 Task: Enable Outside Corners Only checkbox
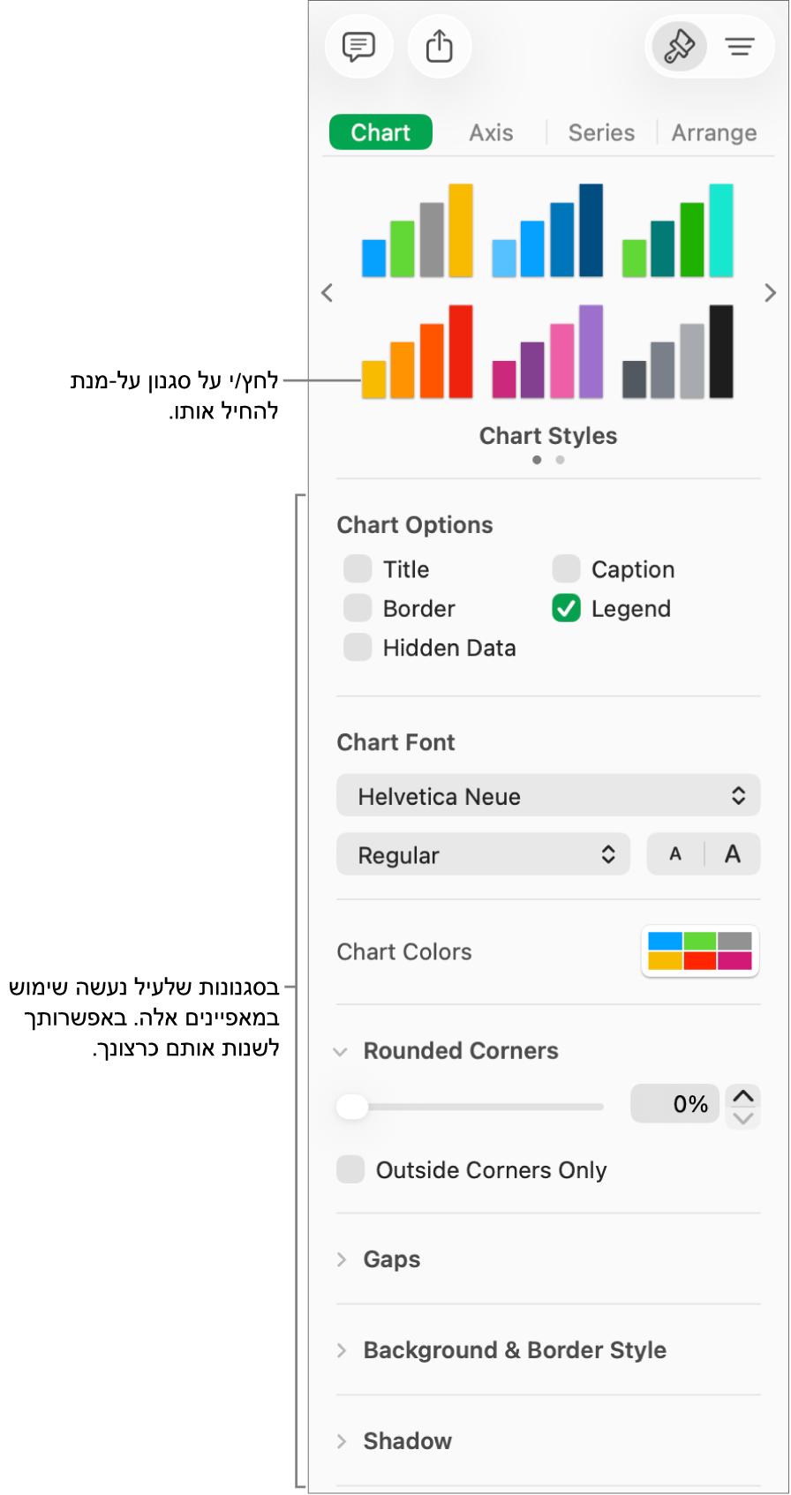(350, 1169)
